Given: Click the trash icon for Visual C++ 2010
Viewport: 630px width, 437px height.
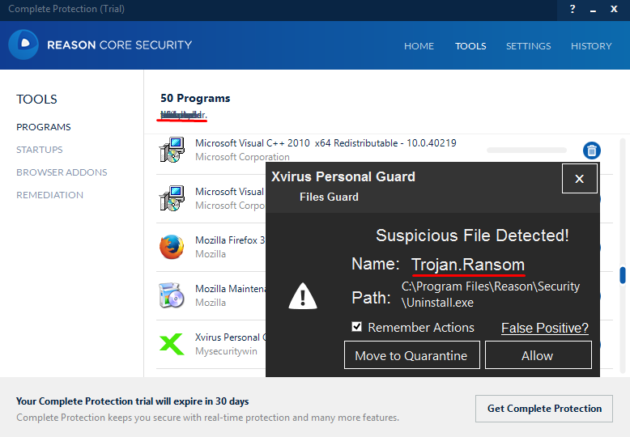Looking at the screenshot, I should click(592, 151).
